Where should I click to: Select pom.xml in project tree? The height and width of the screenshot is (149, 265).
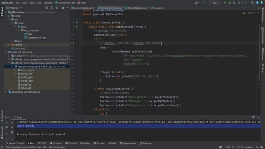(x=19, y=48)
